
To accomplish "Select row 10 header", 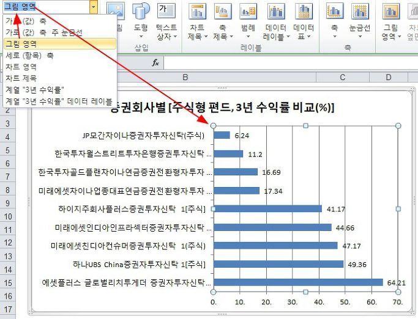I will click(8, 216).
